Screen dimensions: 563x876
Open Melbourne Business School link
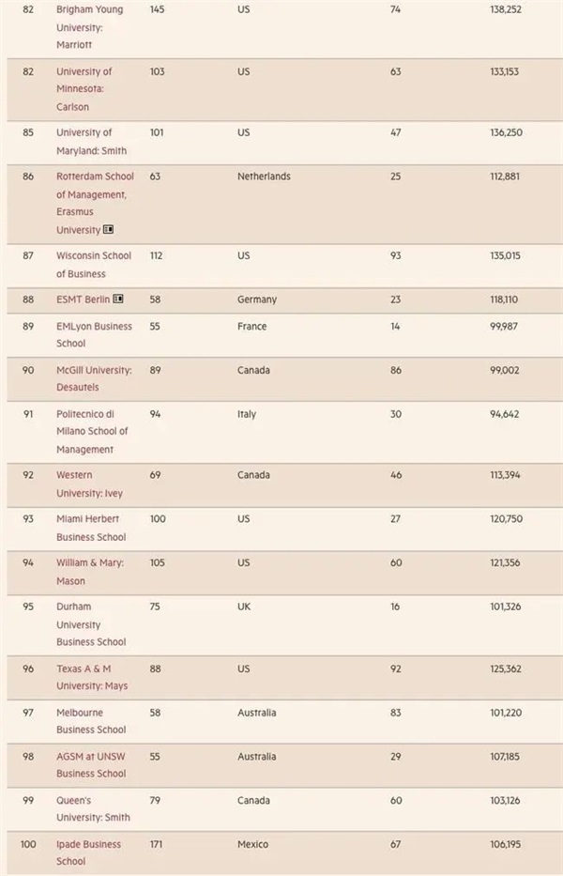coord(89,721)
